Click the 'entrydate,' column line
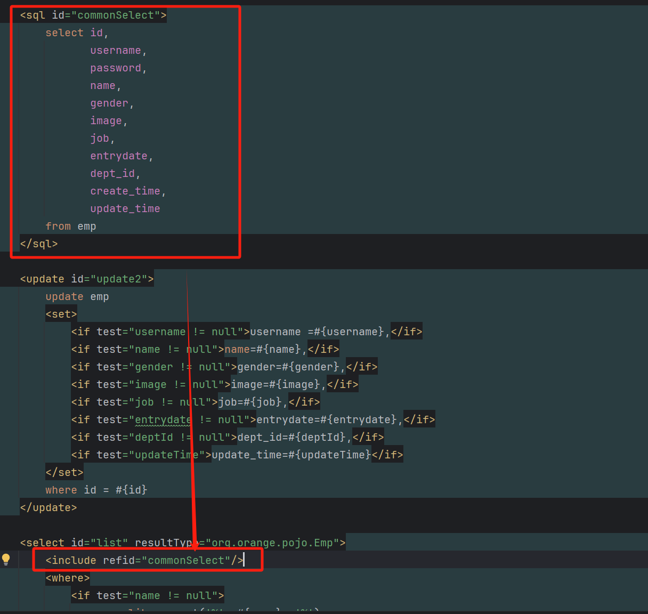This screenshot has height=614, width=648. point(122,156)
